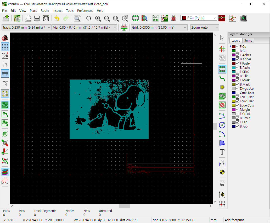
Task: Toggle the Layers Manager visibility button
Action: tap(5, 172)
